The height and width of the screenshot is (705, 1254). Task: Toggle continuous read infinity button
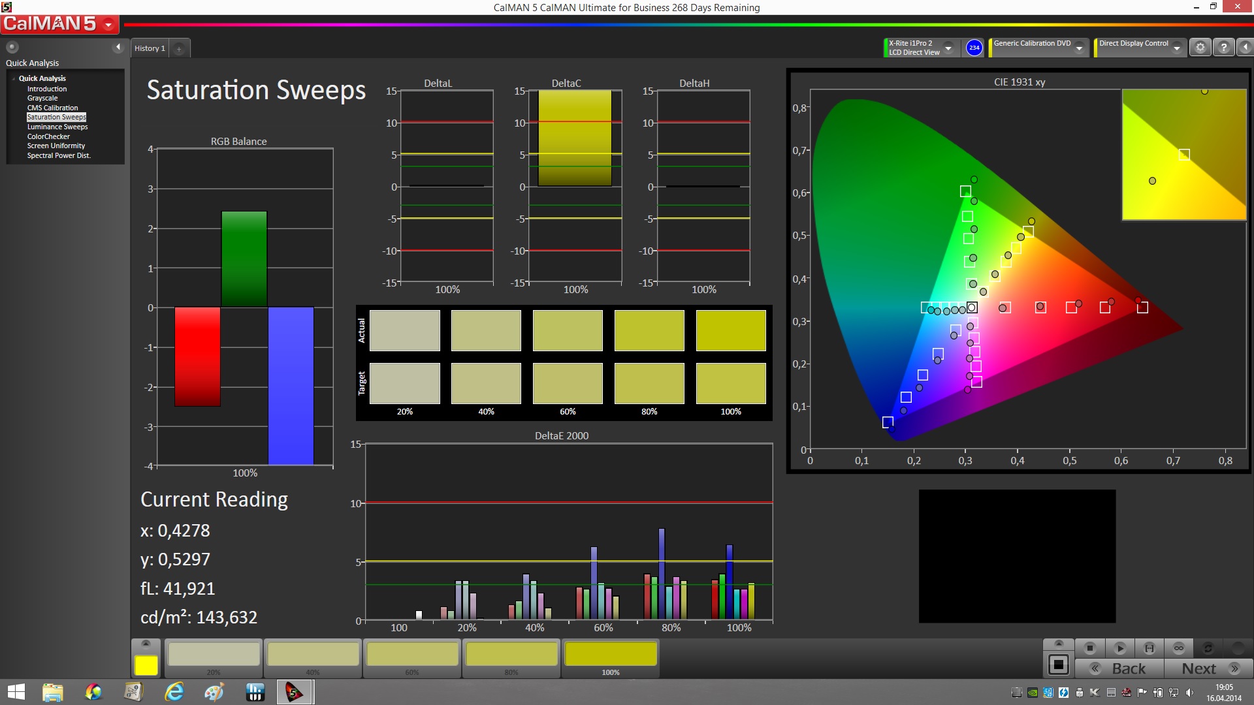[1179, 648]
